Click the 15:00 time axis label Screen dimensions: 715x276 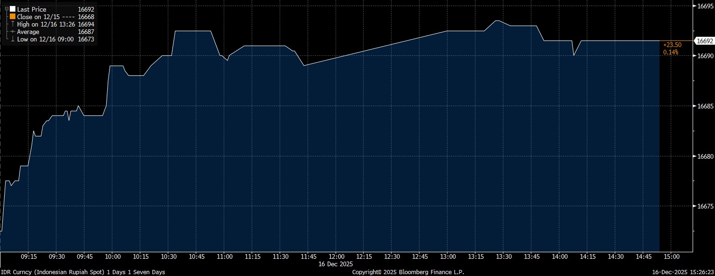click(671, 256)
